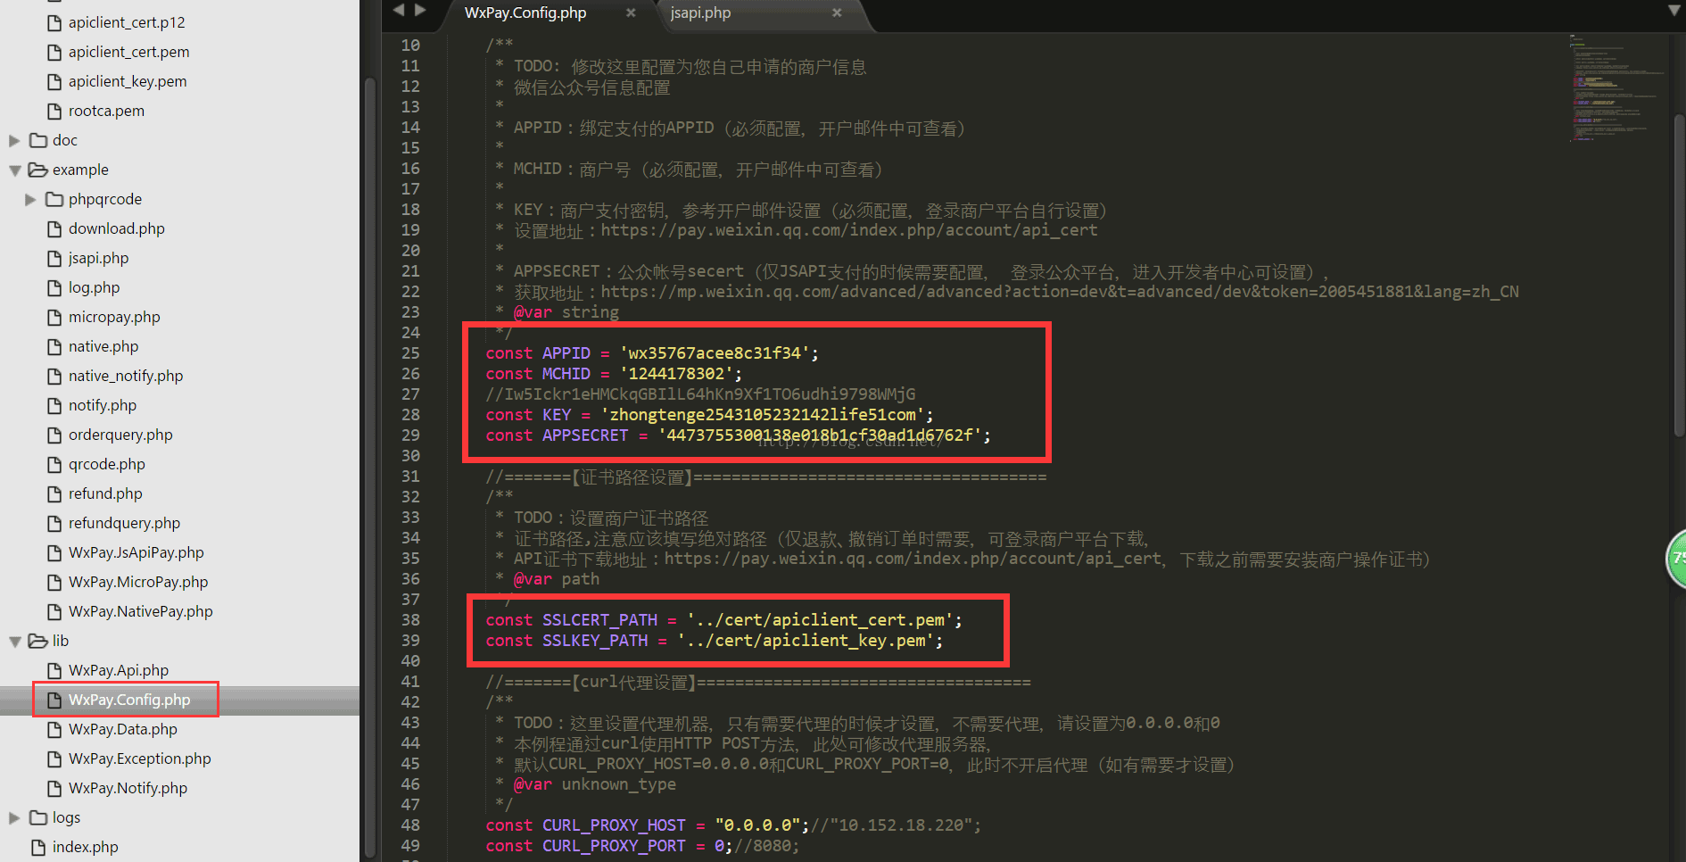Viewport: 1686px width, 862px height.
Task: Open refundquery.php from the sidebar
Action: 124,523
